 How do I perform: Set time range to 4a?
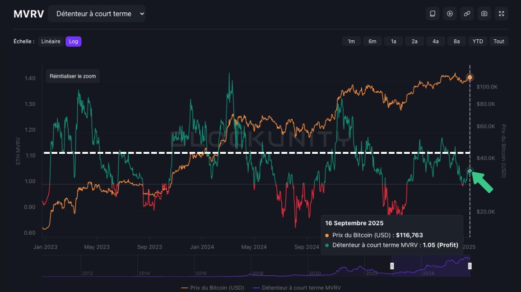436,42
